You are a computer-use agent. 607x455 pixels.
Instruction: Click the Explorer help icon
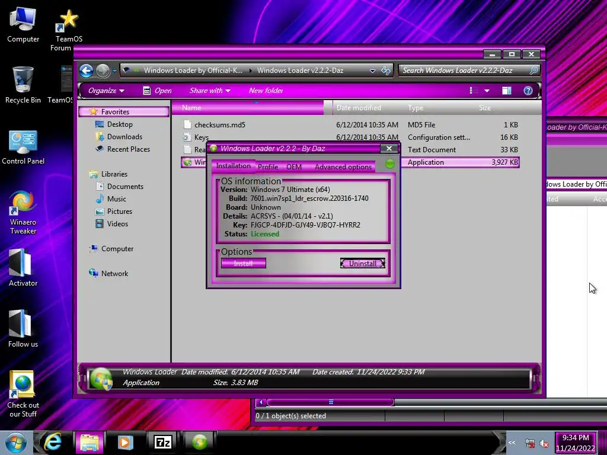point(528,91)
